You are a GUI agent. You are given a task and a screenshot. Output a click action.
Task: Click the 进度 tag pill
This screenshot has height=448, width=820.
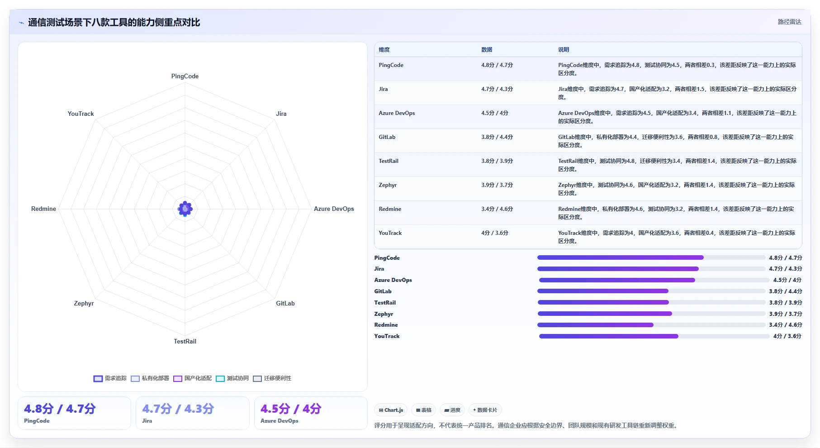[x=452, y=410]
